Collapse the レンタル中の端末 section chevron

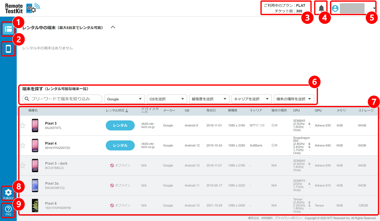pyautogui.click(x=113, y=27)
